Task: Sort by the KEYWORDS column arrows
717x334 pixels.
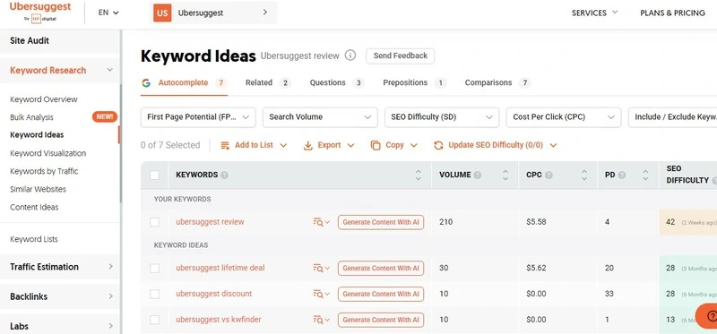Action: (419, 175)
